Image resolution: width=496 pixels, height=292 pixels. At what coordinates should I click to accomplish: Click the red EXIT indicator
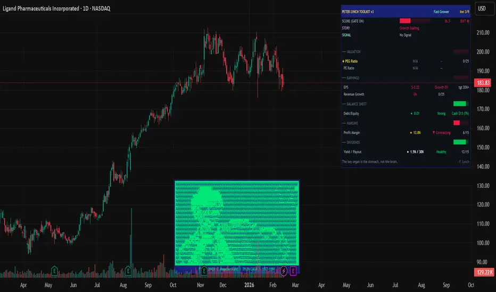click(x=465, y=21)
